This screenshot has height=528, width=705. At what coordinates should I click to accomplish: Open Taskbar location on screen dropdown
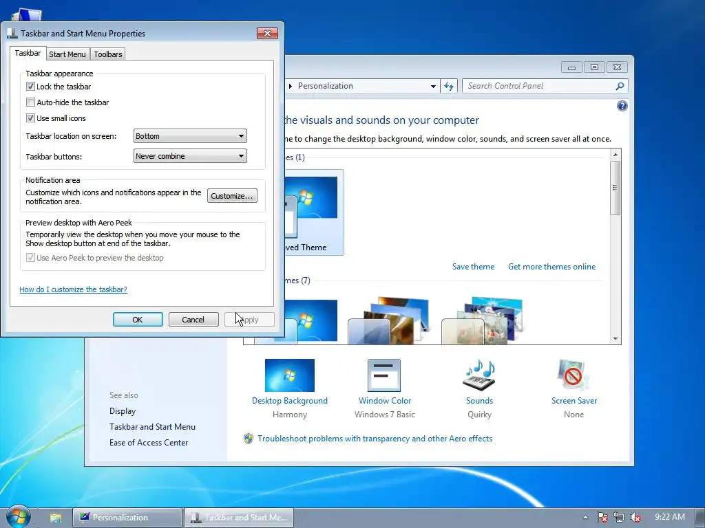coord(190,136)
